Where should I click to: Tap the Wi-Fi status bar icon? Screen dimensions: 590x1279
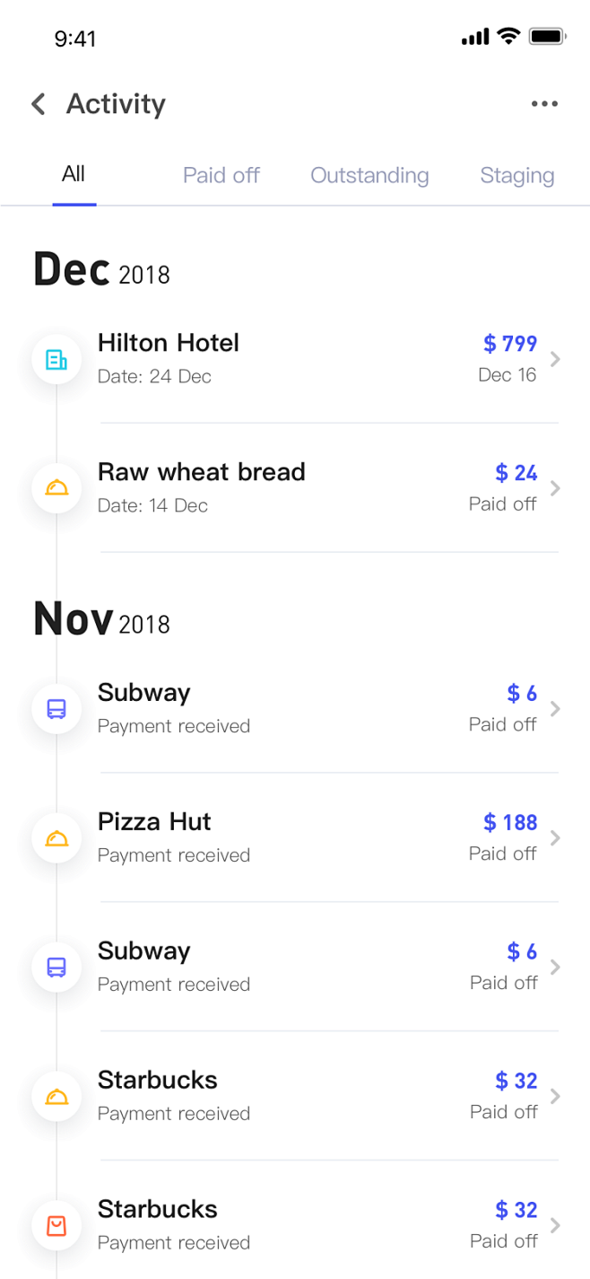(509, 37)
